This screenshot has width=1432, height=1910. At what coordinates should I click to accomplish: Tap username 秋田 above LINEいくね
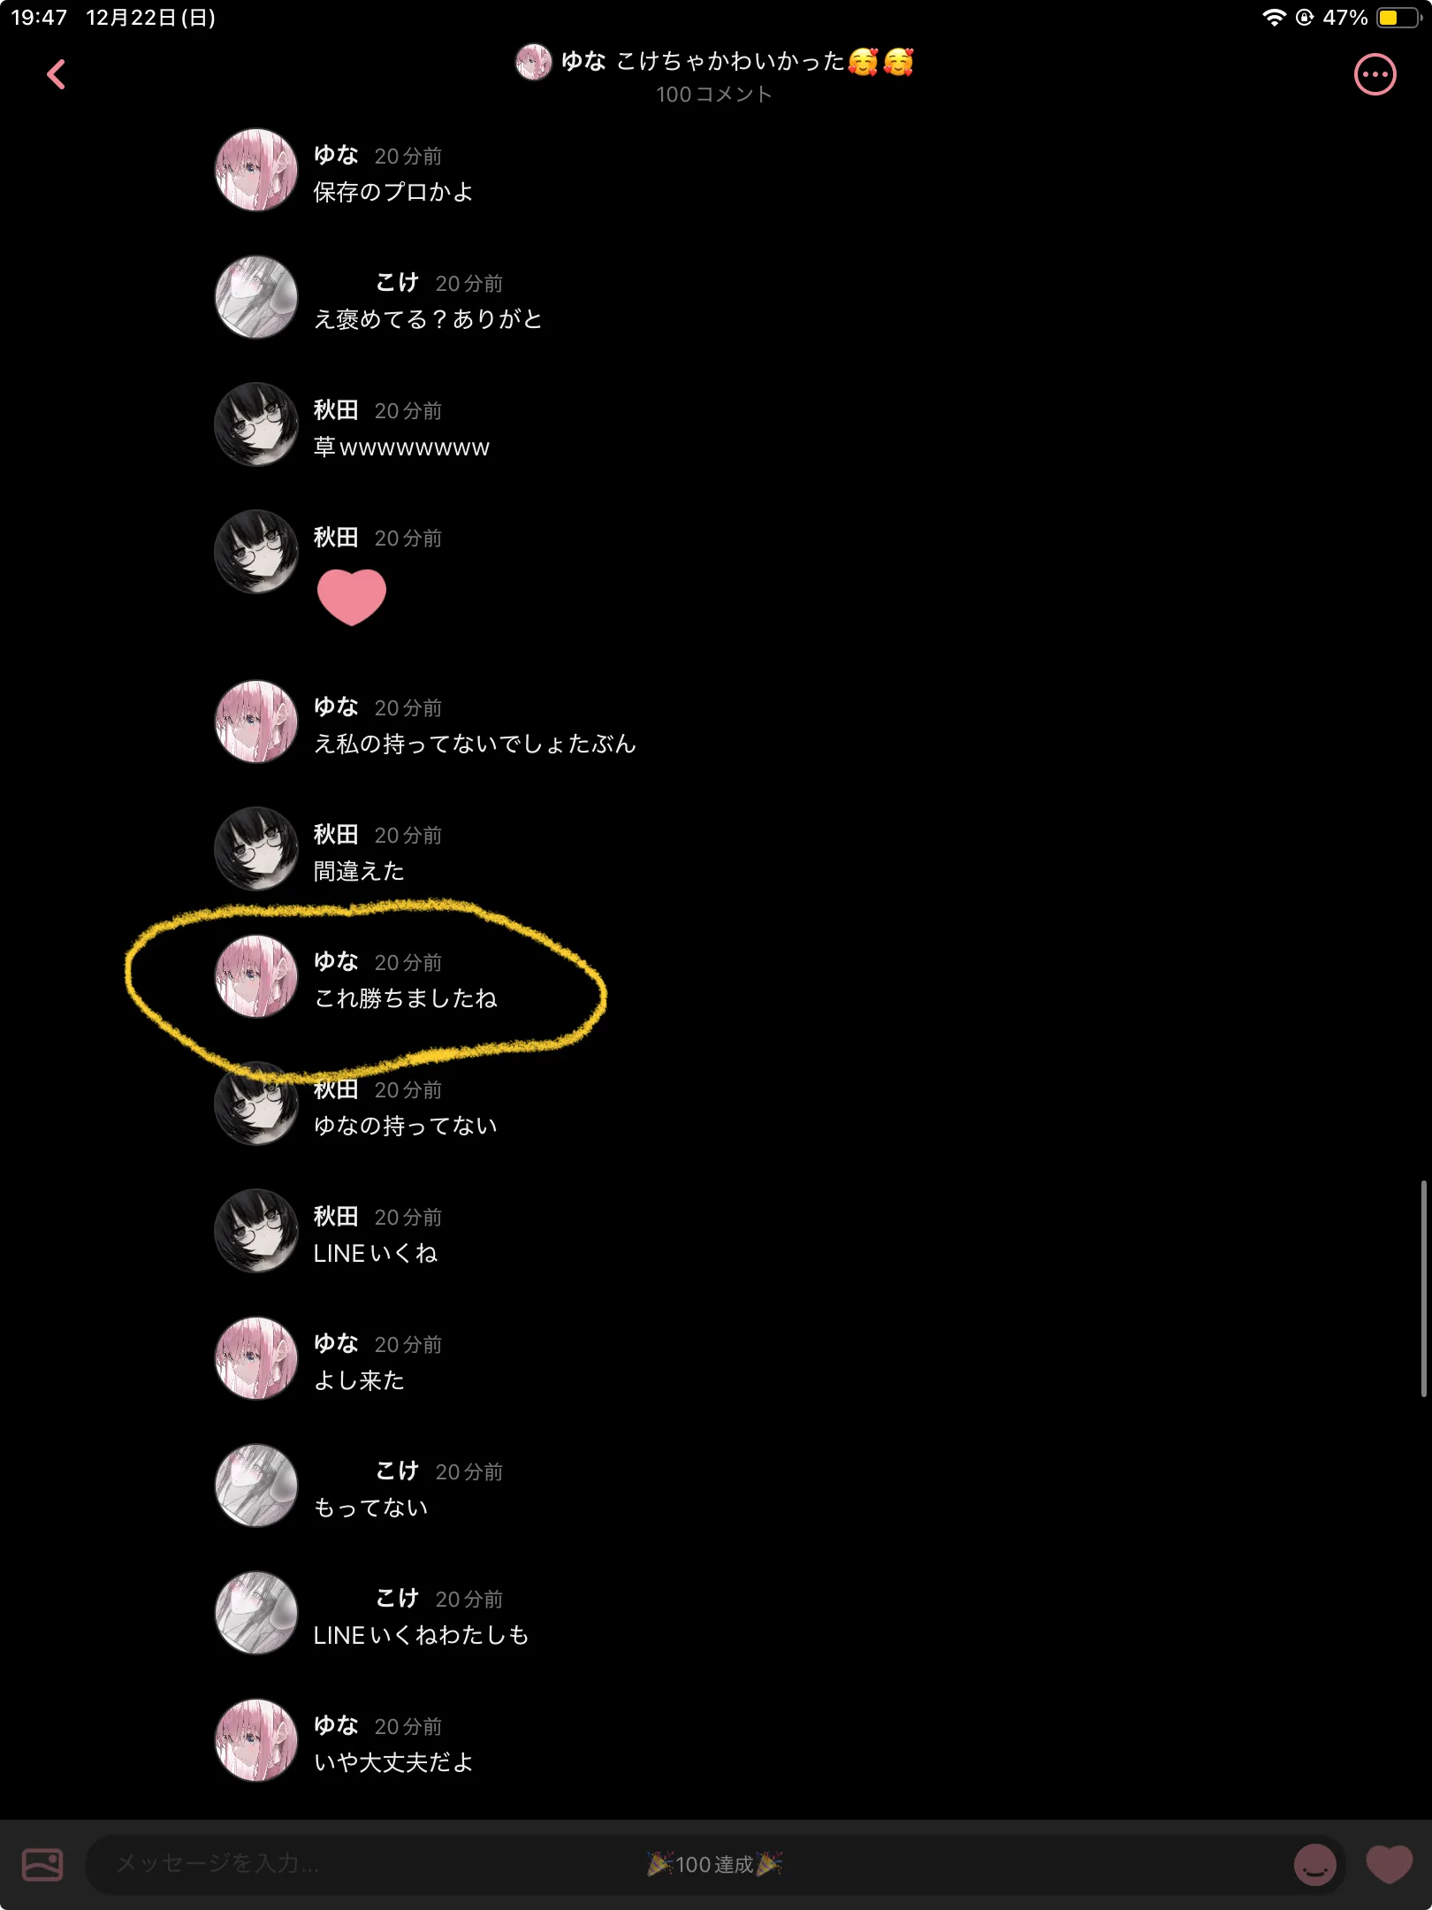[336, 1217]
